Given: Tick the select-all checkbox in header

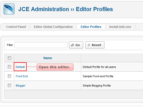Looking at the screenshot, I should pos(9,58).
